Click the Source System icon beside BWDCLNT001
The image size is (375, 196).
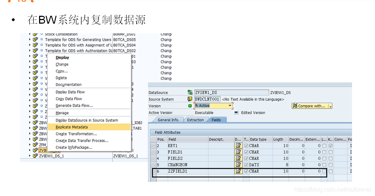coord(190,99)
